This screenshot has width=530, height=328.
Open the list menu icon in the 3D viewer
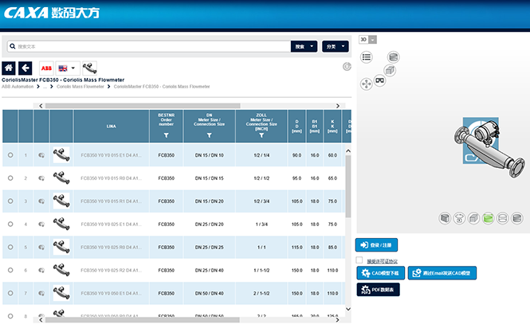[x=367, y=57]
